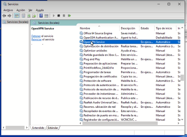Restart the service with the toolbar icon
187x137 pixels.
coord(69,16)
